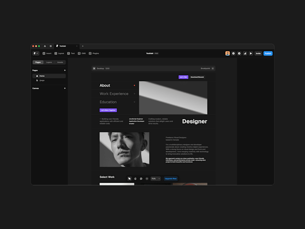Open site settings gear icon
The width and height of the screenshot is (305, 229).
(x=239, y=53)
